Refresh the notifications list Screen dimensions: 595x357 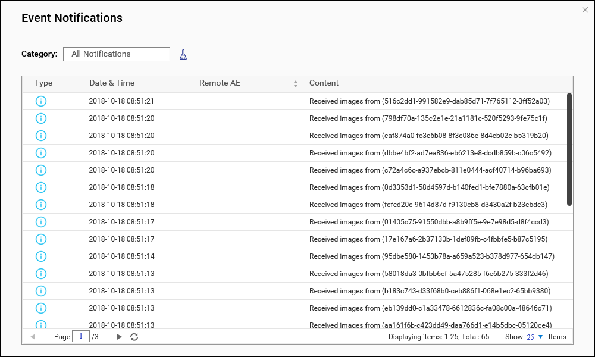[x=134, y=337]
